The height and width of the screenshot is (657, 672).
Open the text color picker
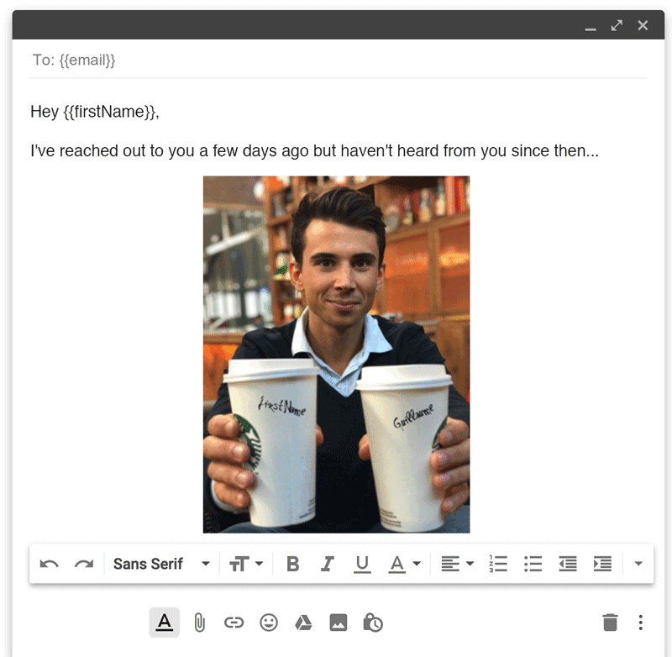pos(403,564)
